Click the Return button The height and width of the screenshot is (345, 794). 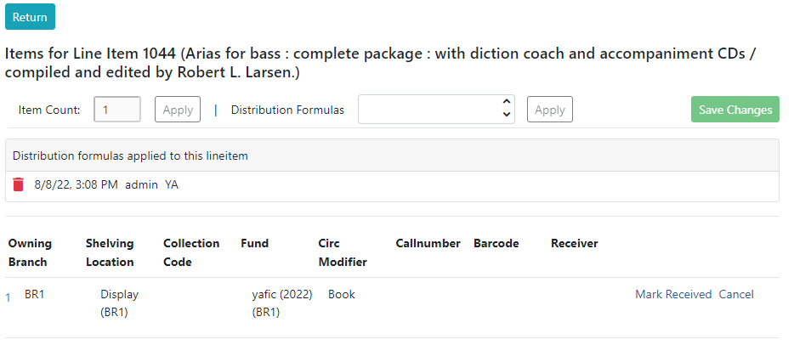[x=30, y=17]
